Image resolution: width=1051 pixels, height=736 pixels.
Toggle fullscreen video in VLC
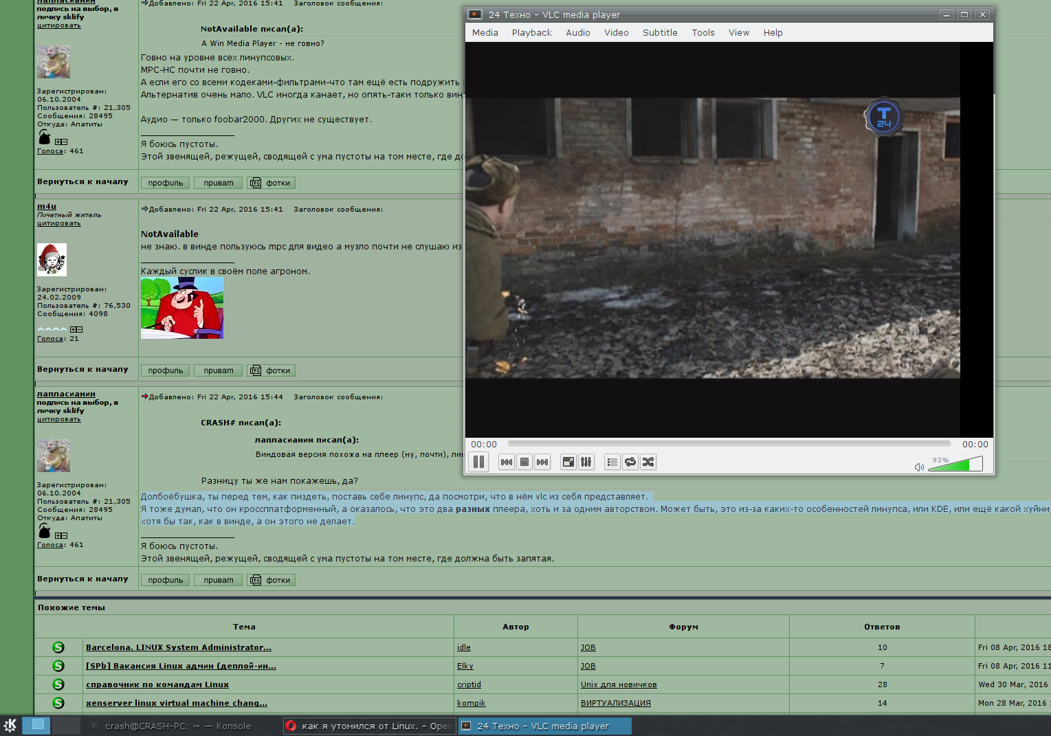pos(568,462)
